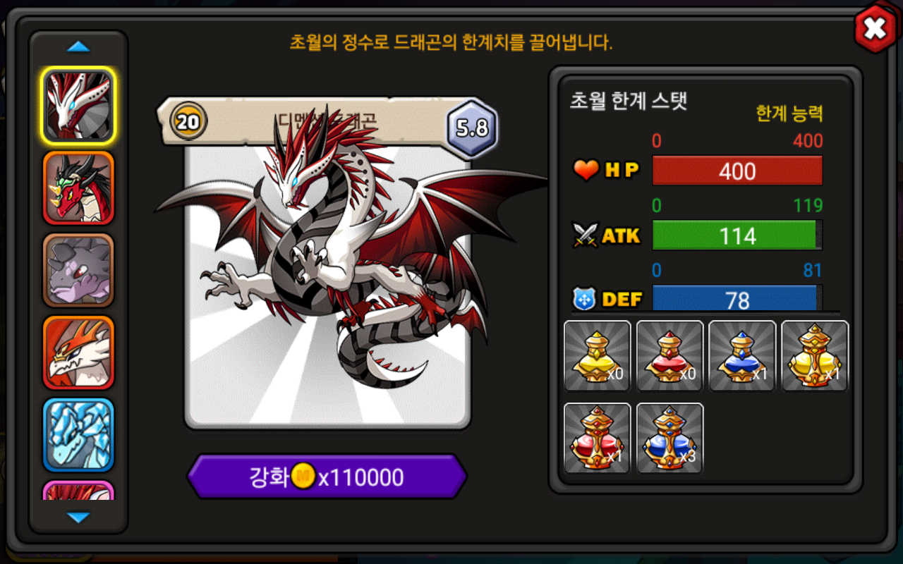Tap the small blue essence potion x1
Image resolution: width=903 pixels, height=564 pixels.
pos(742,356)
